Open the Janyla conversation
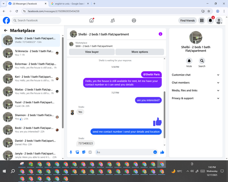 pos(31,155)
